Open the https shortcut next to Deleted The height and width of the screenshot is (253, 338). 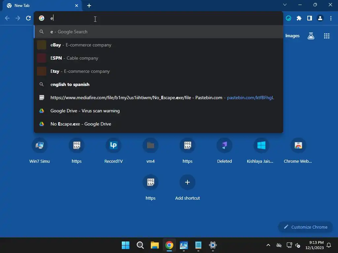click(187, 150)
